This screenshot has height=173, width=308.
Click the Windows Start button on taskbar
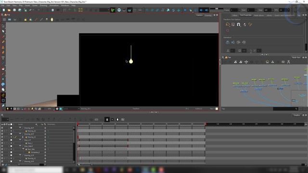tap(3, 170)
